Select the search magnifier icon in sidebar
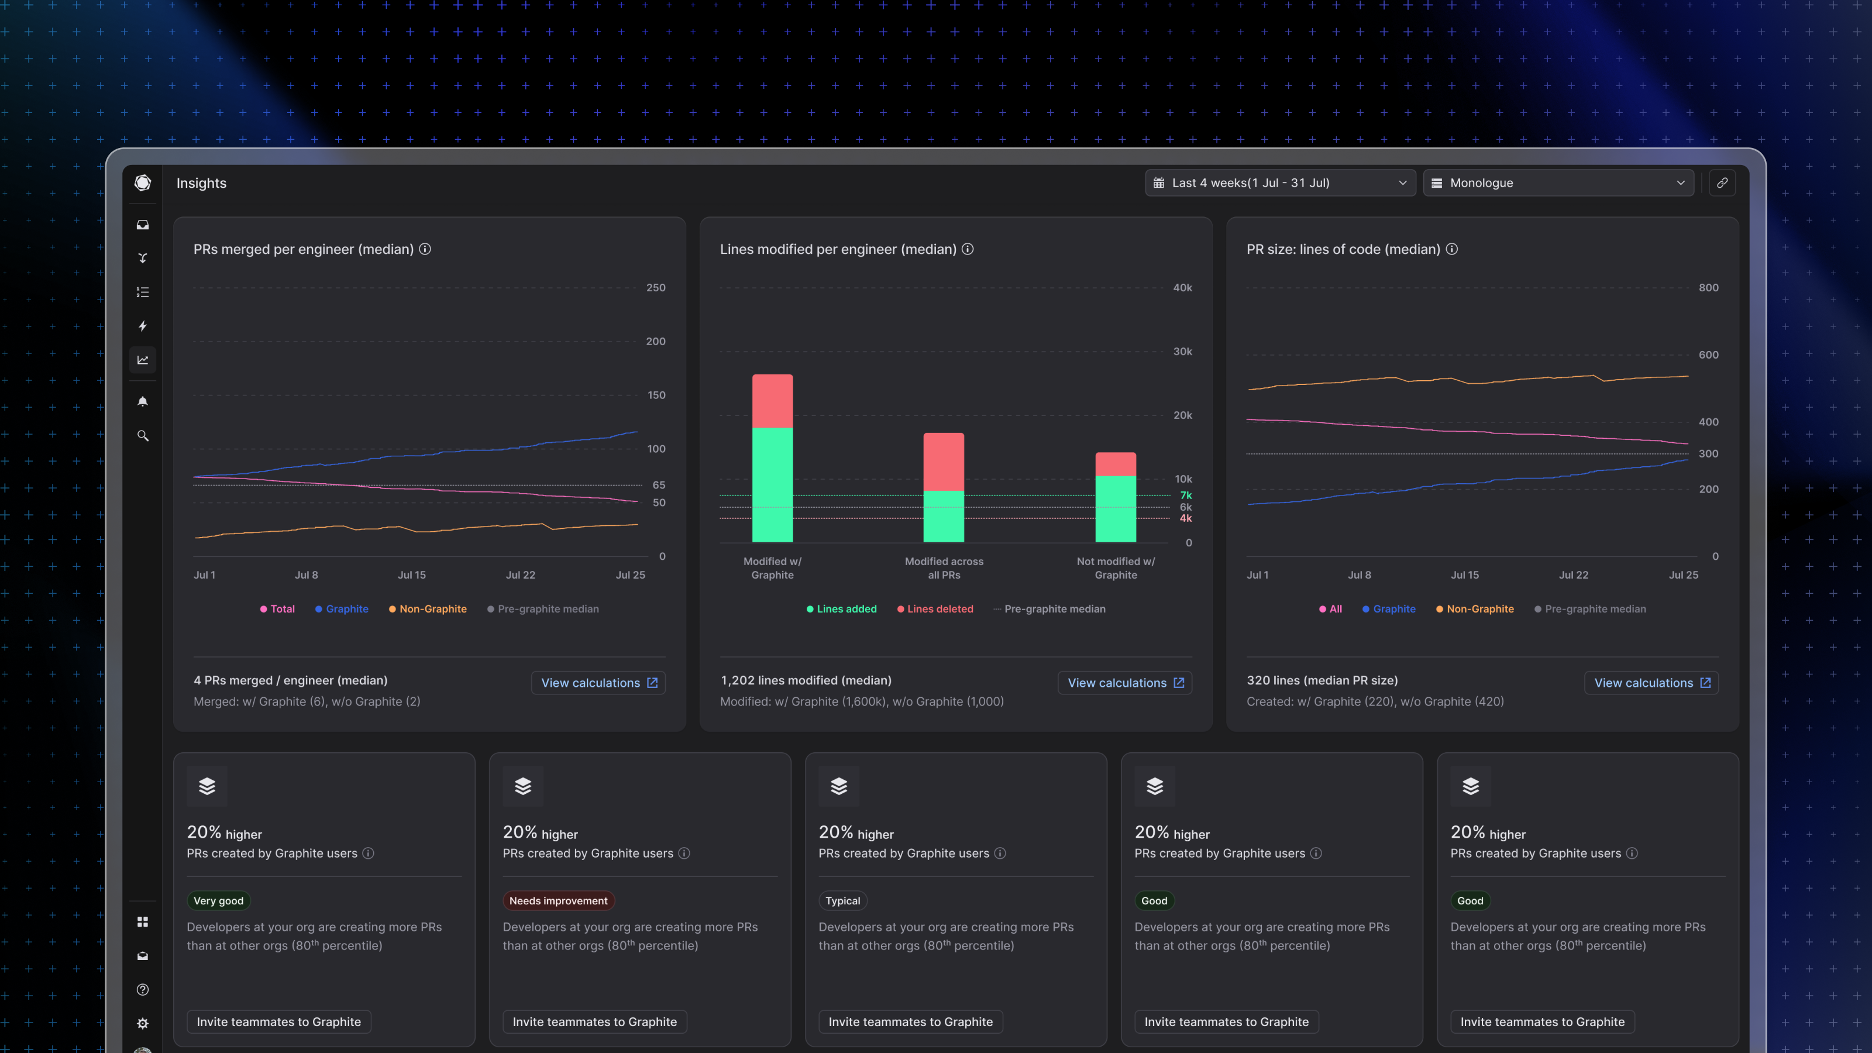This screenshot has height=1053, width=1872. (143, 435)
